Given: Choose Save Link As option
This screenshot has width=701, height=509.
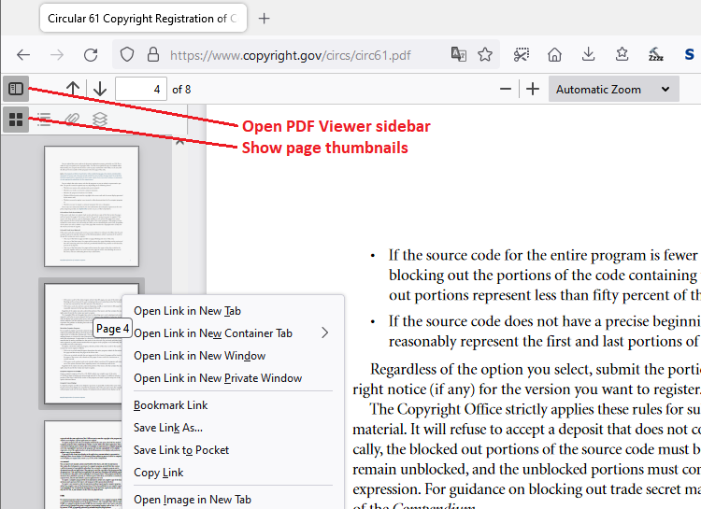Looking at the screenshot, I should (168, 428).
